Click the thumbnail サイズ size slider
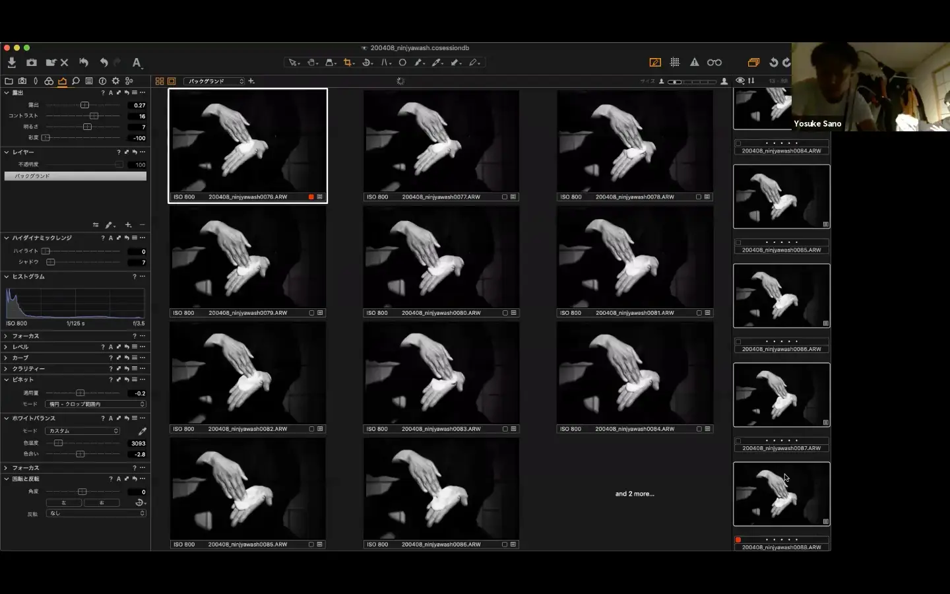The height and width of the screenshot is (594, 950). (x=692, y=82)
